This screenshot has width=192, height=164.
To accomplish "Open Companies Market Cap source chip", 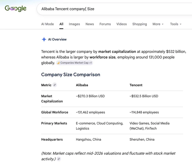I will 75,63.
